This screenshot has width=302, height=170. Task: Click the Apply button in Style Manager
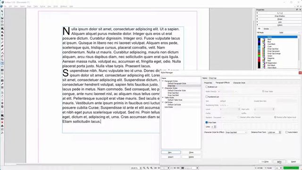(279, 161)
